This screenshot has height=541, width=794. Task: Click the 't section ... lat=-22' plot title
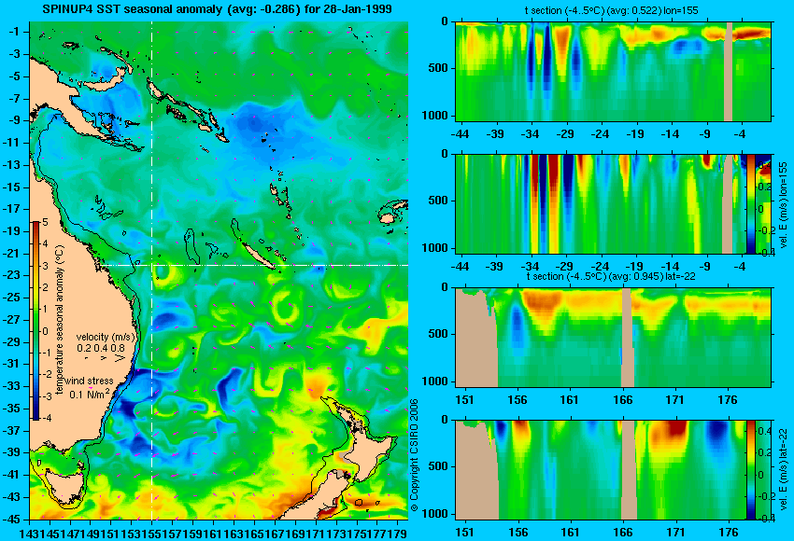[x=611, y=277]
